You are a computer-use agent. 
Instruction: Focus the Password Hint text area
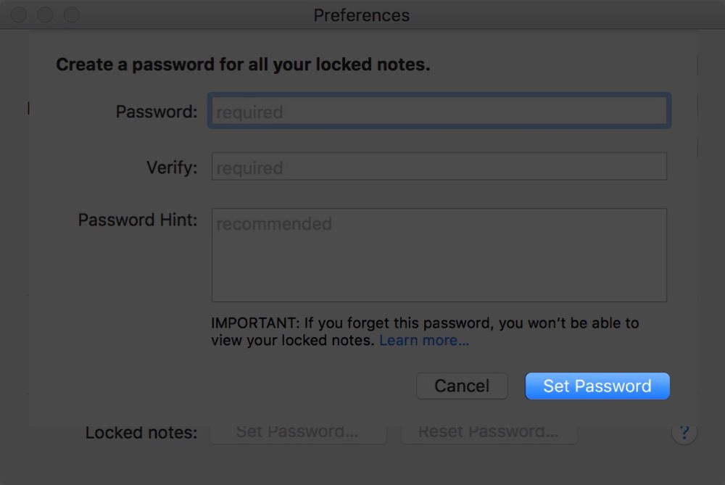pos(438,254)
